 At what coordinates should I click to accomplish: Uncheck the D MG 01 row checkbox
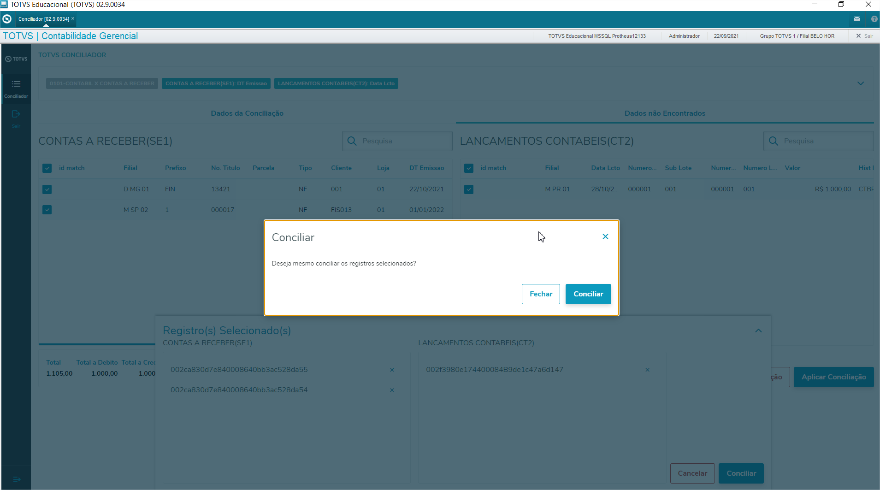click(47, 189)
